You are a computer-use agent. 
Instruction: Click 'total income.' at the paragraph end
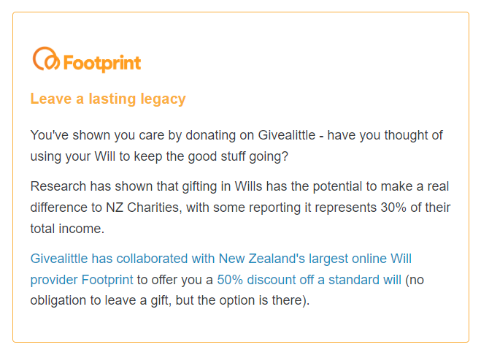point(67,229)
